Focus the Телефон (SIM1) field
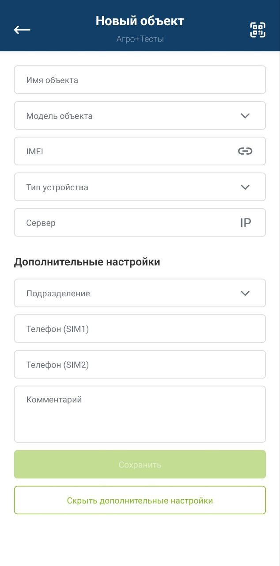The height and width of the screenshot is (566, 280). (x=140, y=329)
